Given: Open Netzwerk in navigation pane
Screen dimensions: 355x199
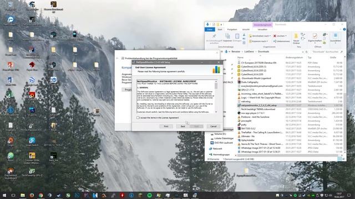Looking at the screenshot, I should (217, 149).
